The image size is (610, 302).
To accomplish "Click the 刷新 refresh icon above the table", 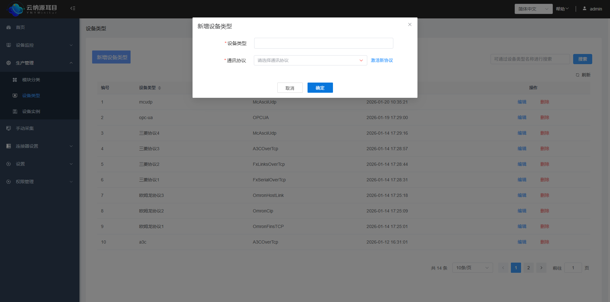I will [578, 75].
